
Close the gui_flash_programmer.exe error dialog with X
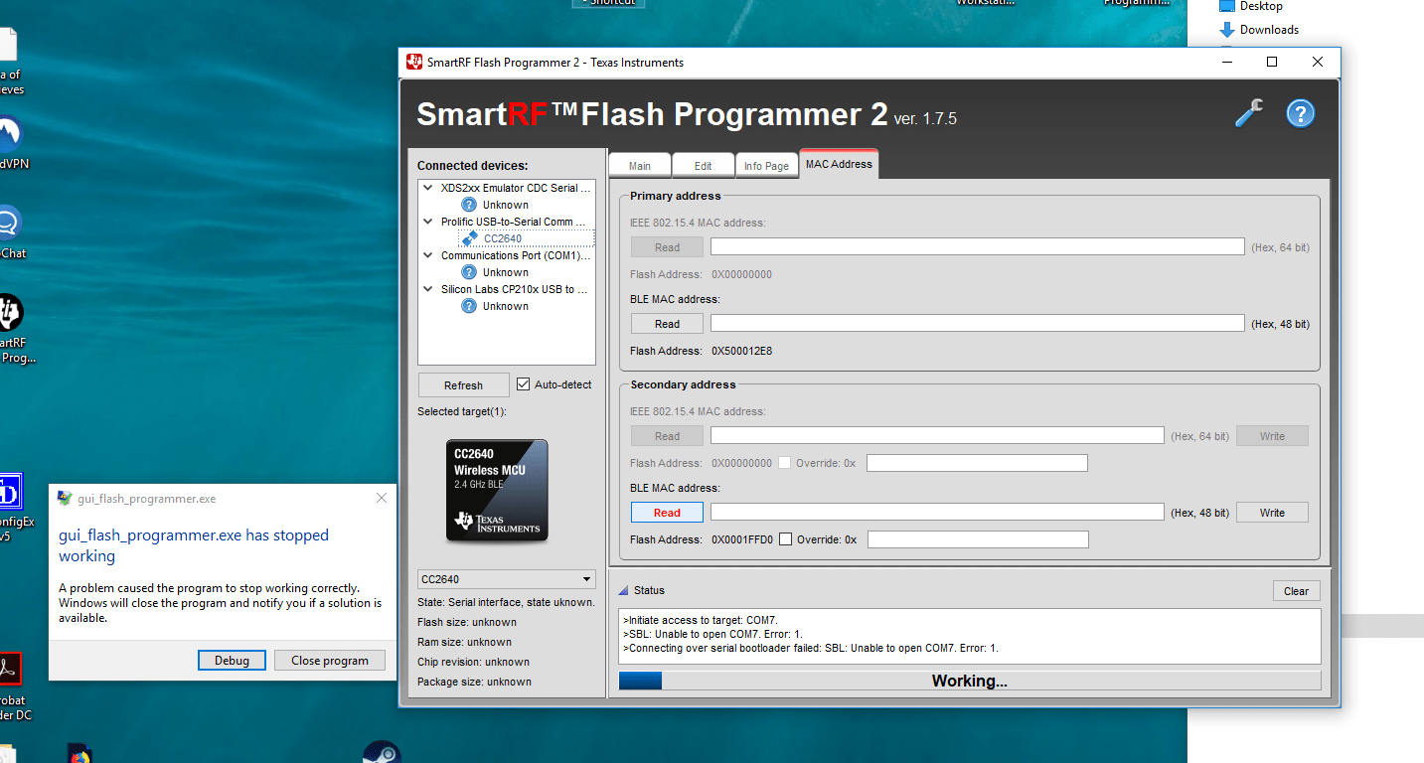coord(382,498)
